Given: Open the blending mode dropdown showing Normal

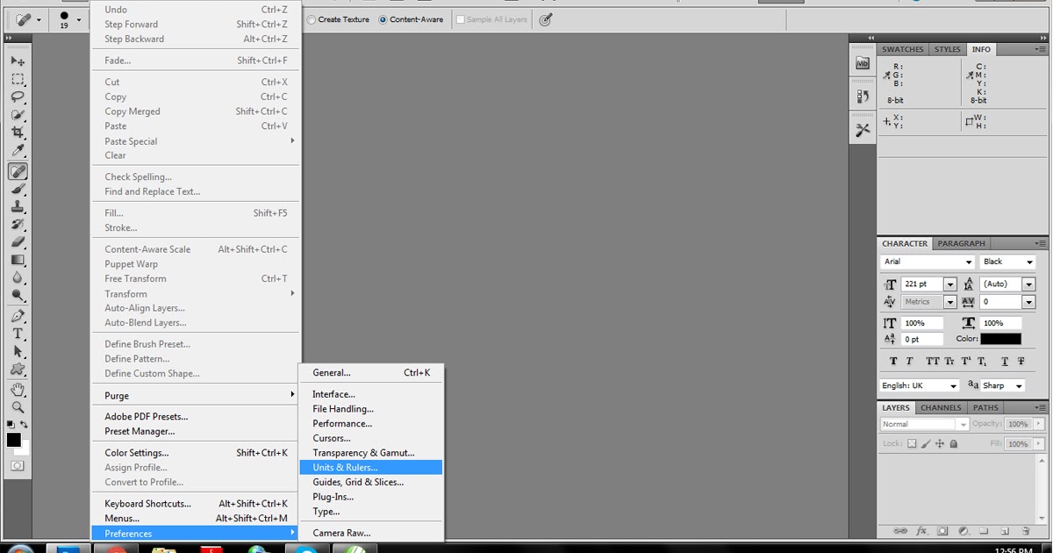Looking at the screenshot, I should pyautogui.click(x=921, y=423).
